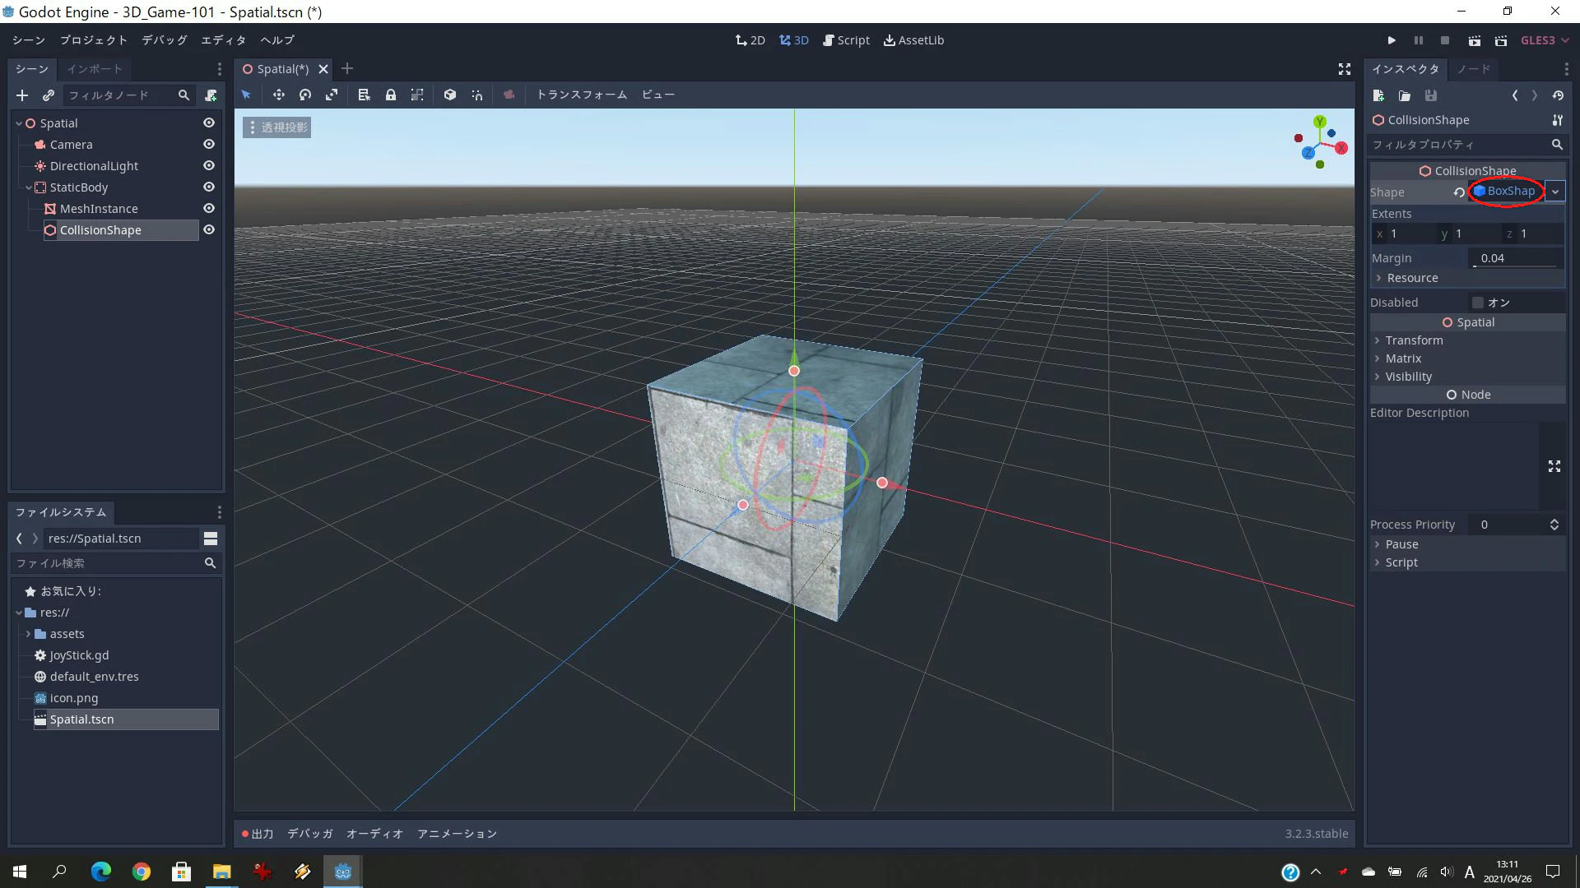Instance a child scene with link icon
Viewport: 1580px width, 888px height.
pyautogui.click(x=49, y=95)
